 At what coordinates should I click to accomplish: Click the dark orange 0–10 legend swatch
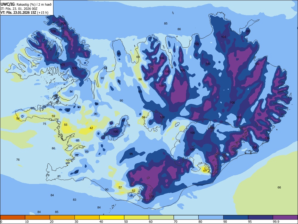[13, 217]
